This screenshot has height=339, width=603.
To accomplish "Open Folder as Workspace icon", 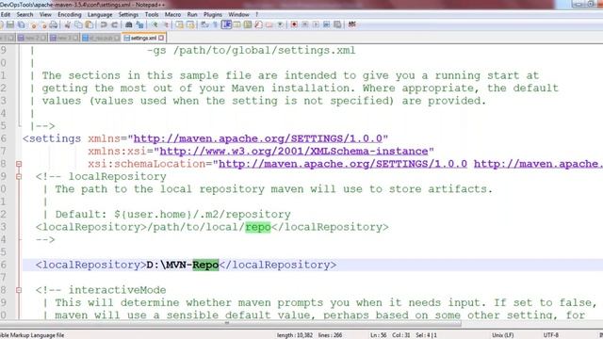I will click(x=269, y=24).
